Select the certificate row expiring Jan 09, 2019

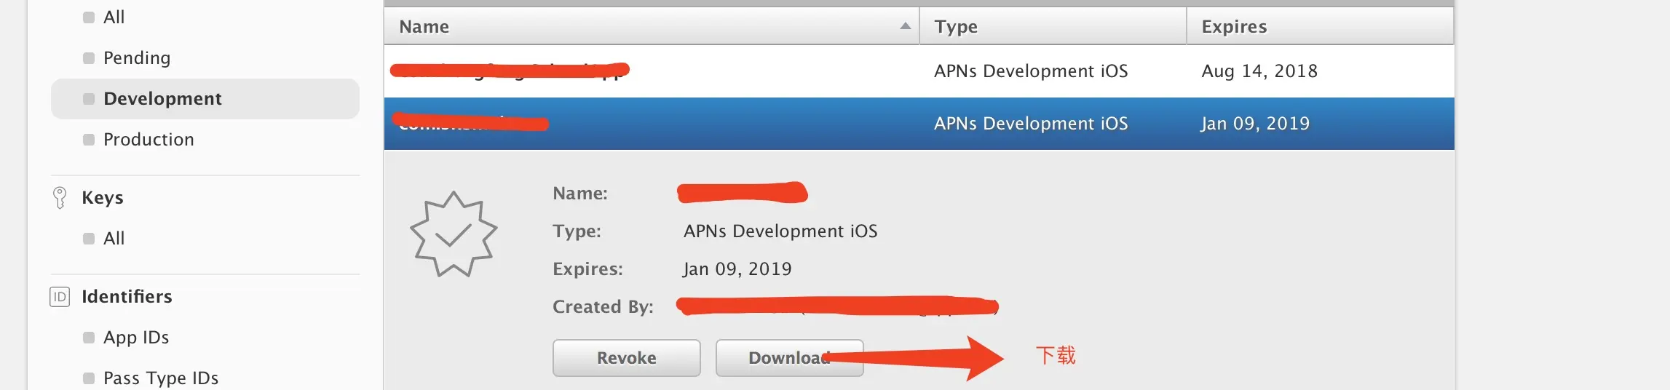point(919,124)
